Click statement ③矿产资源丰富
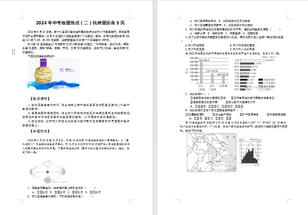The height and width of the screenshot is (215, 308). (x=249, y=115)
